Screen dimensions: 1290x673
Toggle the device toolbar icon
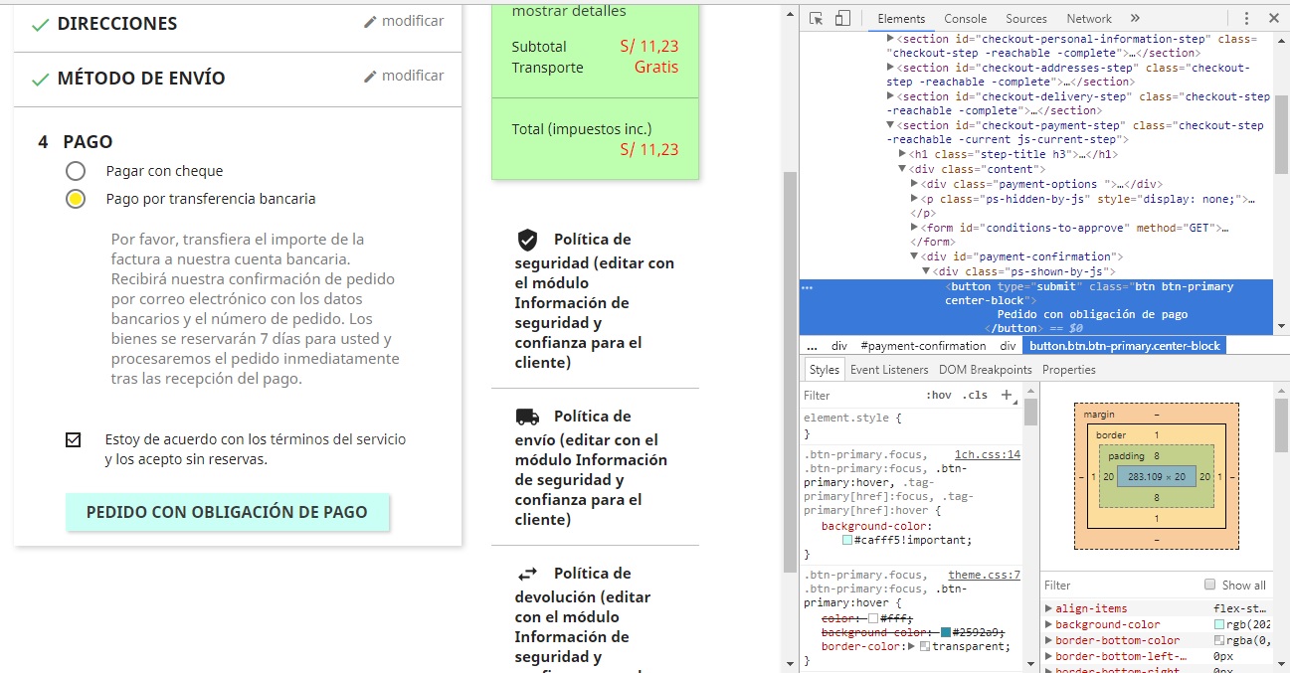click(842, 18)
